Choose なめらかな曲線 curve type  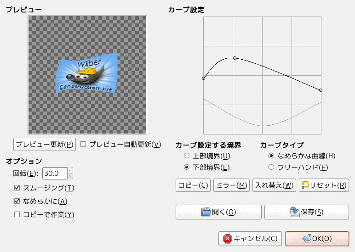click(271, 156)
